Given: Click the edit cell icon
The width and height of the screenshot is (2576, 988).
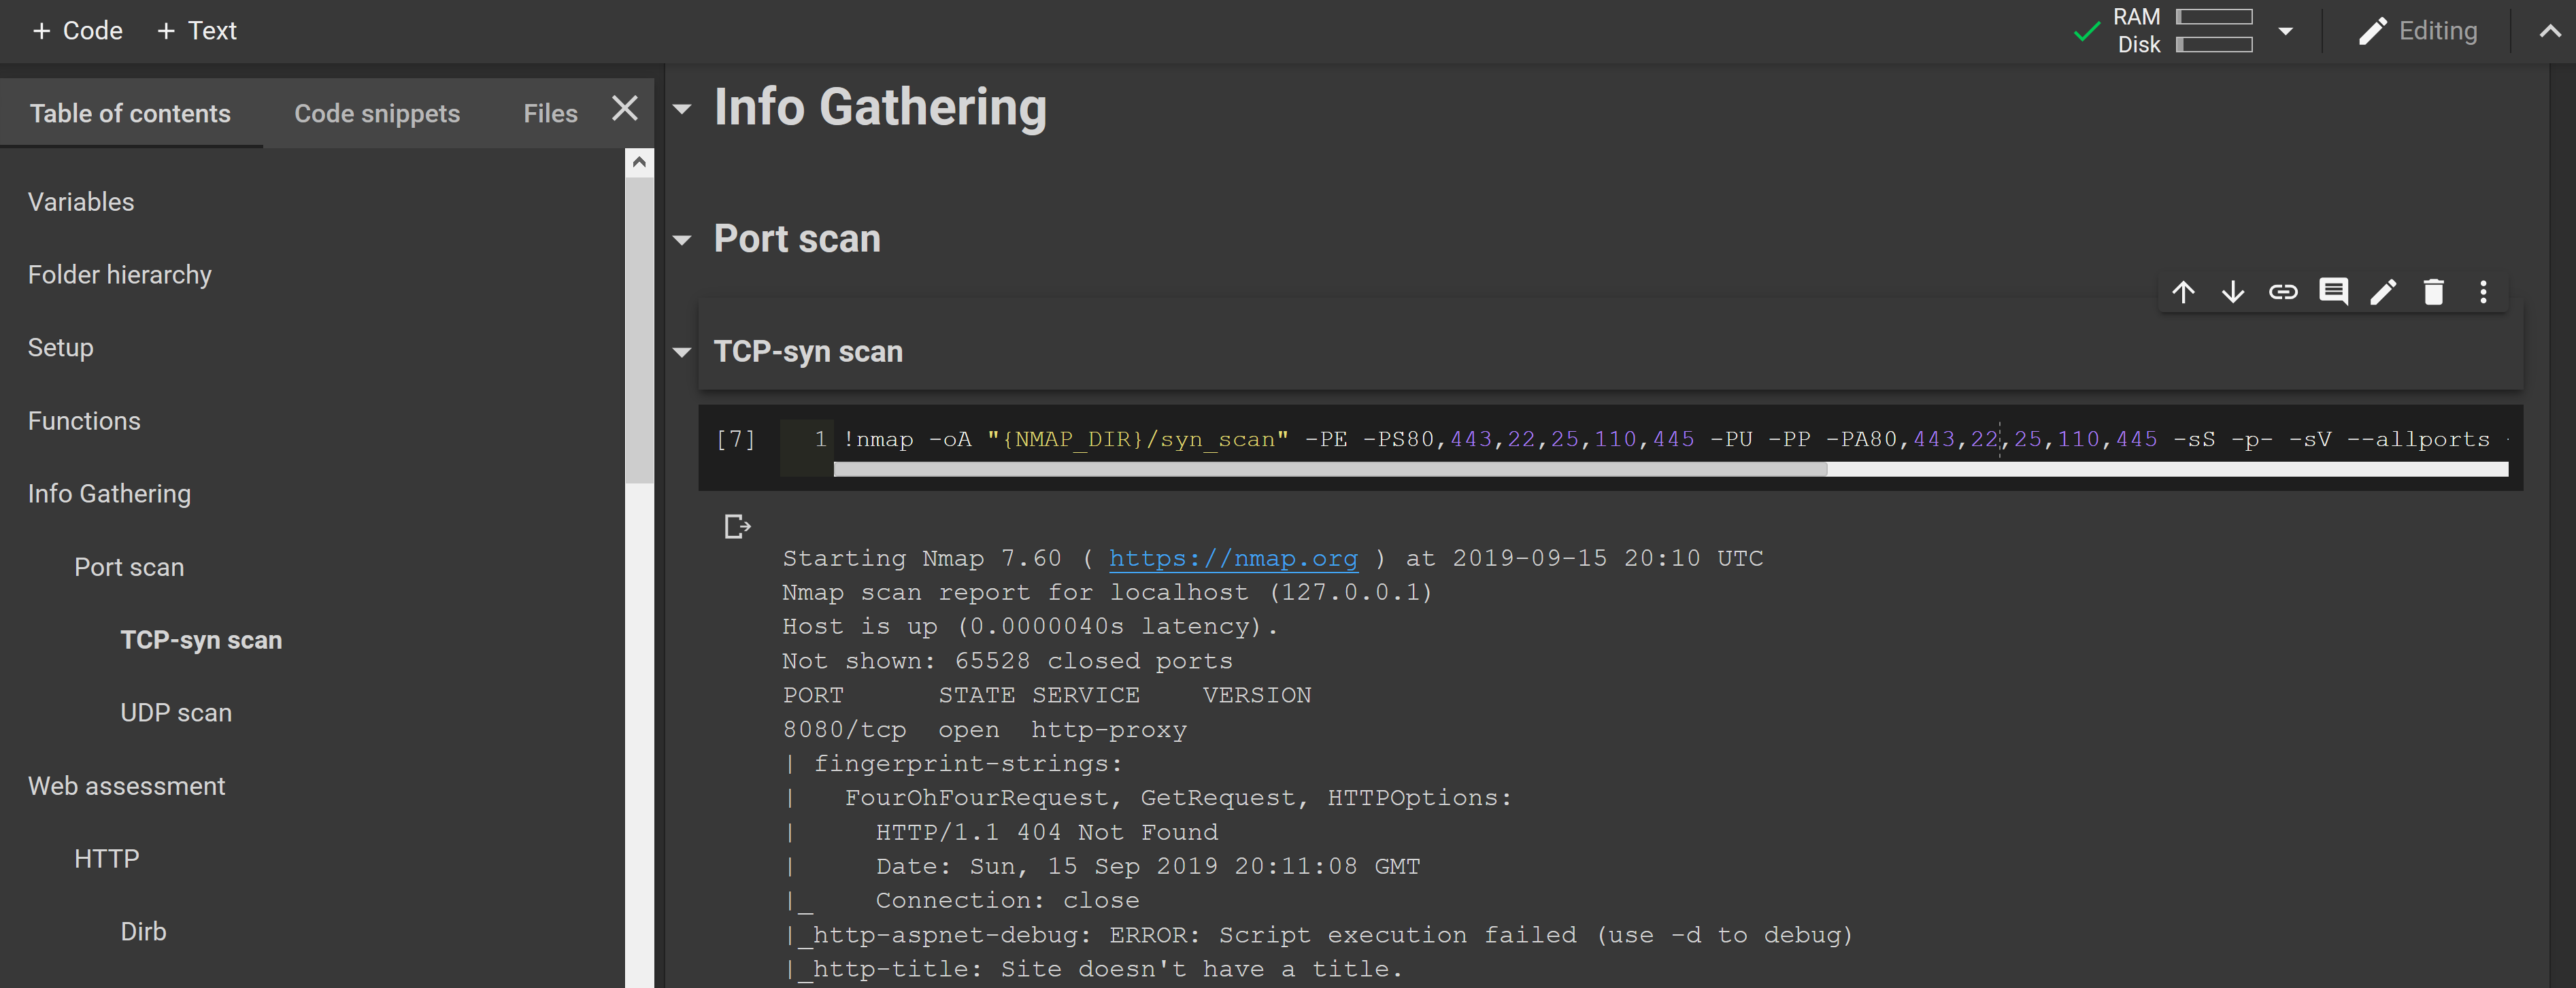Looking at the screenshot, I should (2383, 292).
